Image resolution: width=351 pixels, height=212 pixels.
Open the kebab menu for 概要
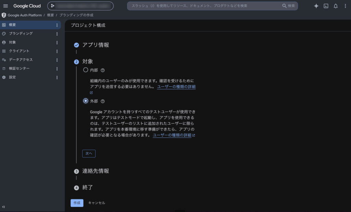pyautogui.click(x=57, y=25)
